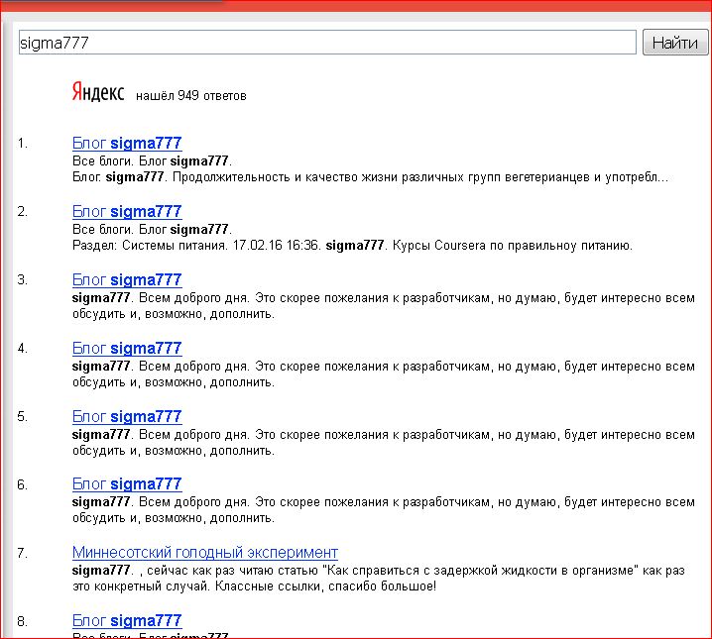This screenshot has width=712, height=639.
Task: Open eighth result Блог sigma777 link
Action: (127, 621)
